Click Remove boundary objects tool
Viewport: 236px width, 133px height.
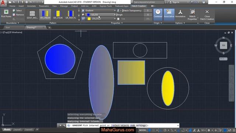click(18, 15)
